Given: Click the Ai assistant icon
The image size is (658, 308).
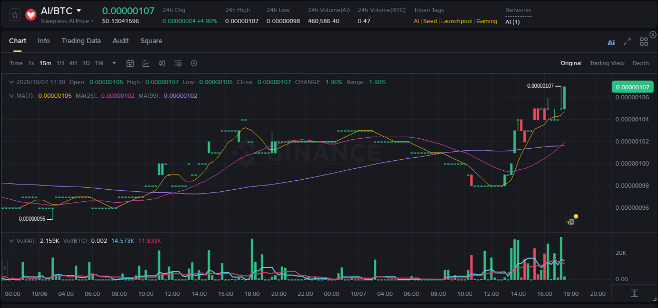Looking at the screenshot, I should (x=611, y=42).
